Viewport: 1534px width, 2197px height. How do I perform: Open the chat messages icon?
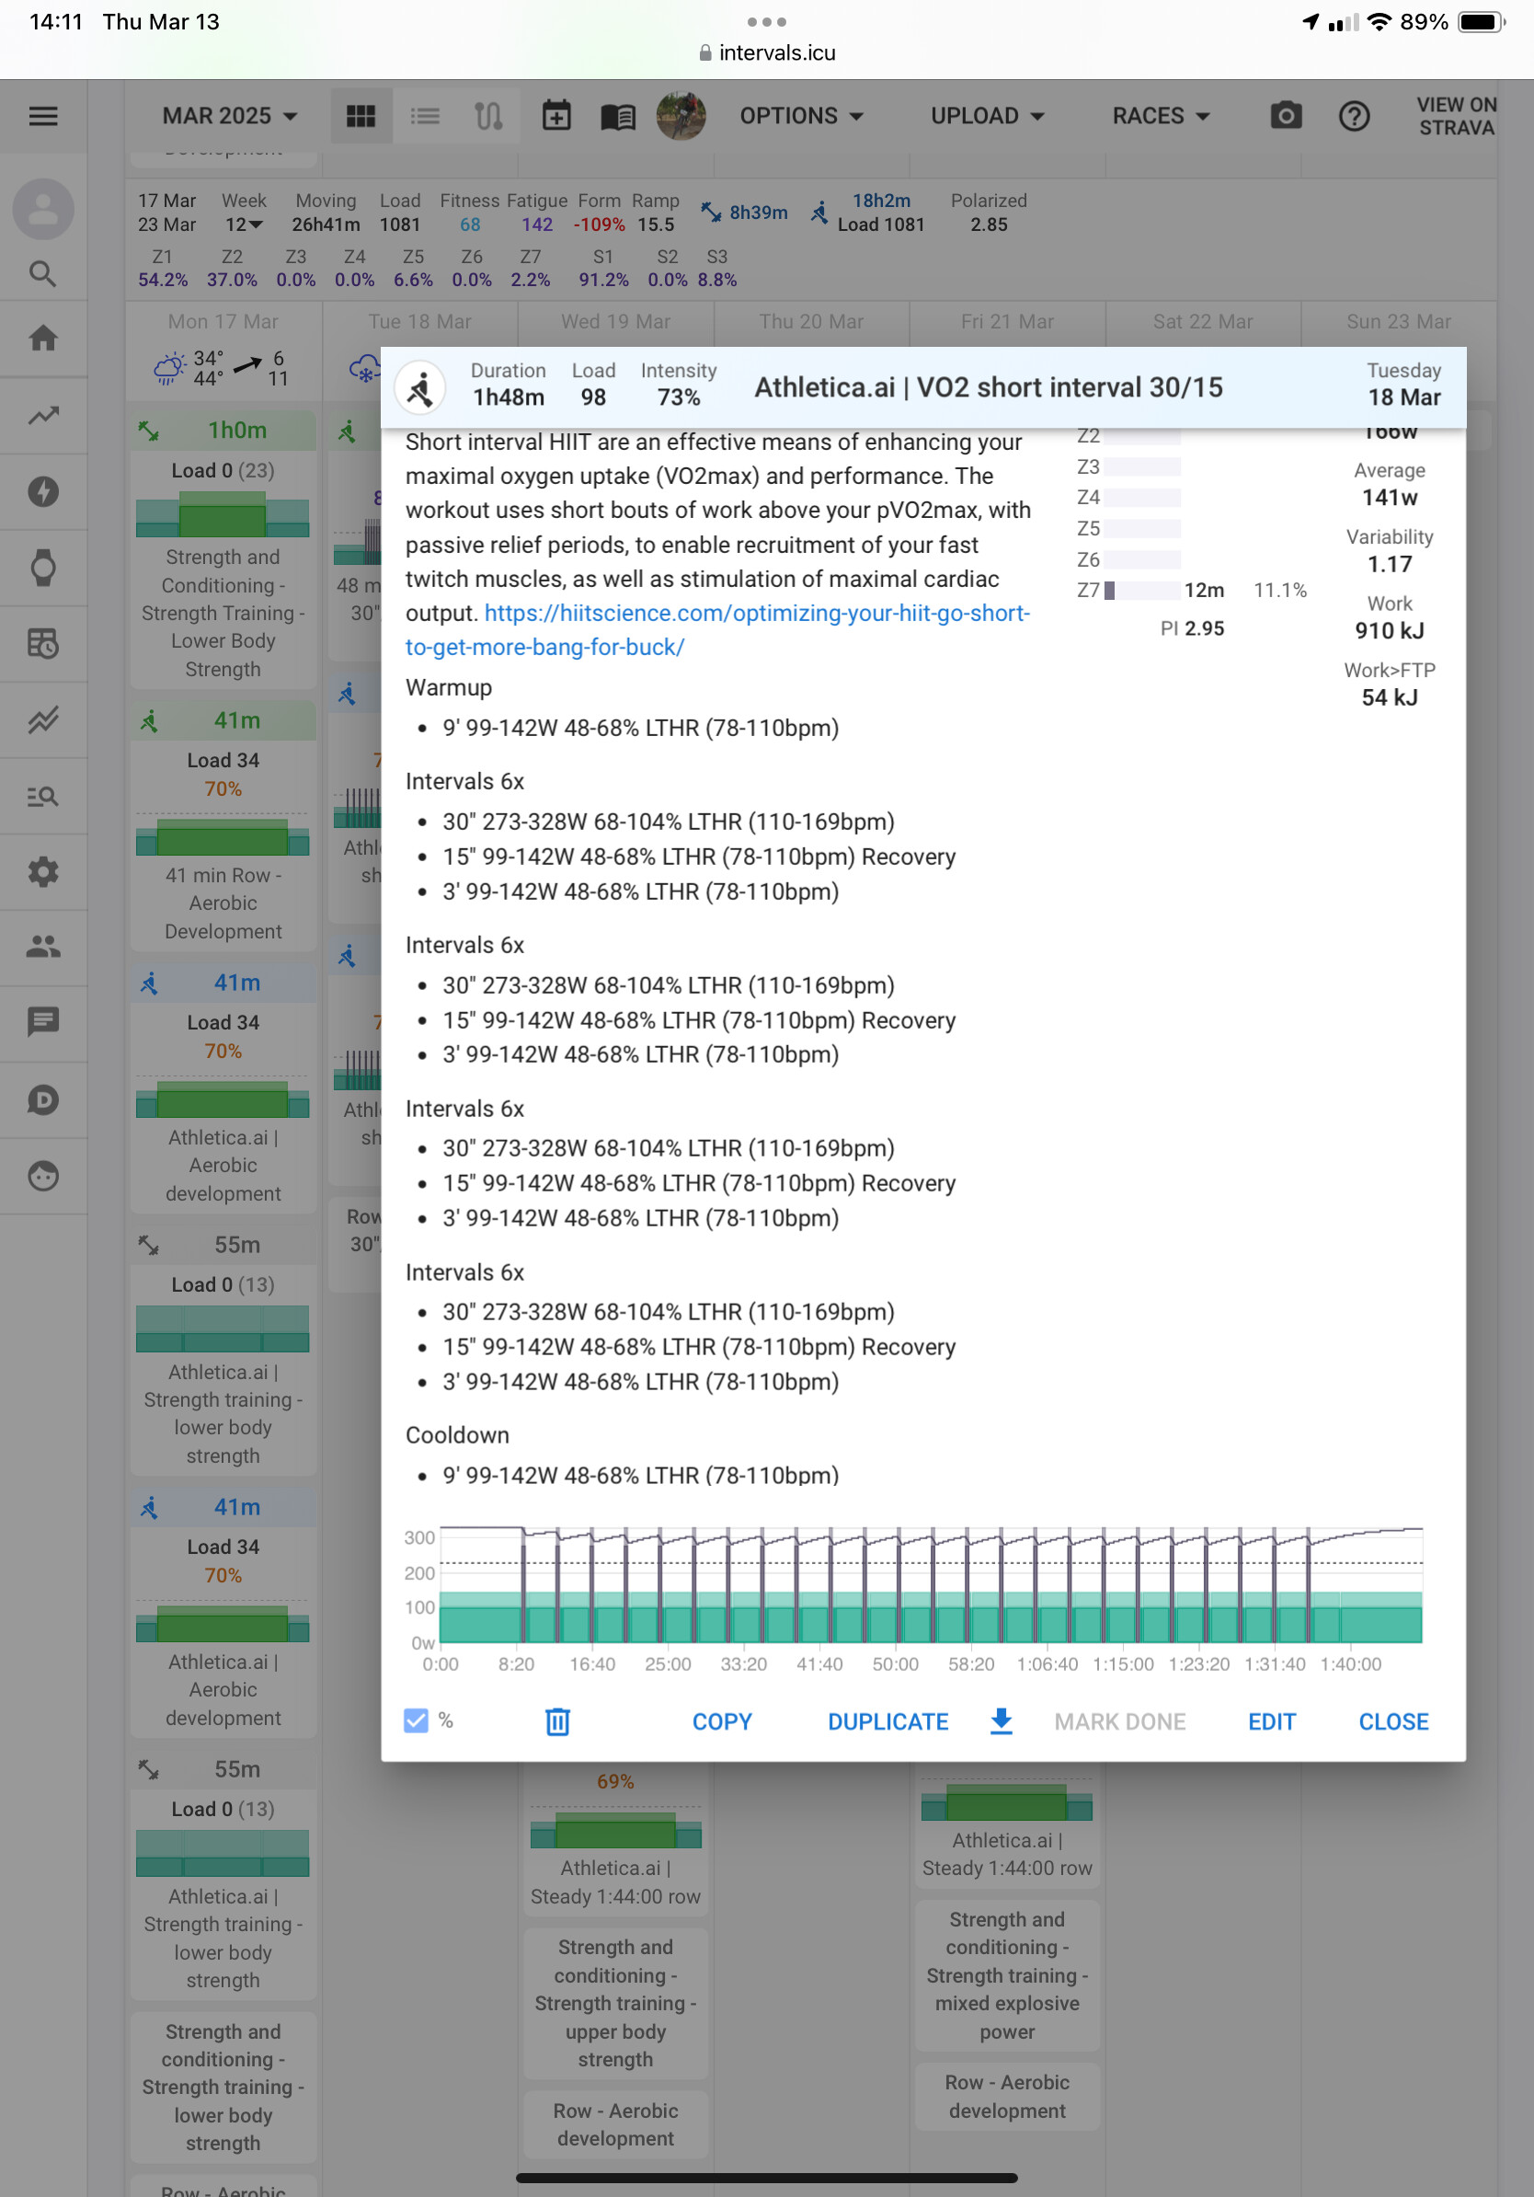click(x=43, y=1022)
